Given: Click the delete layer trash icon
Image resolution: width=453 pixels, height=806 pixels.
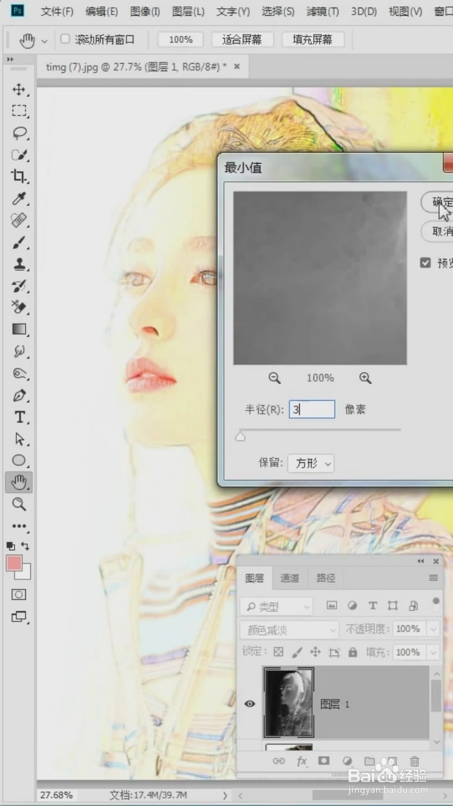Looking at the screenshot, I should pos(414,761).
